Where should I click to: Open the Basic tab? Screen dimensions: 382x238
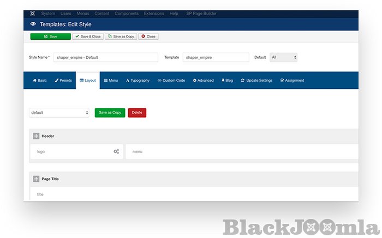coord(40,81)
